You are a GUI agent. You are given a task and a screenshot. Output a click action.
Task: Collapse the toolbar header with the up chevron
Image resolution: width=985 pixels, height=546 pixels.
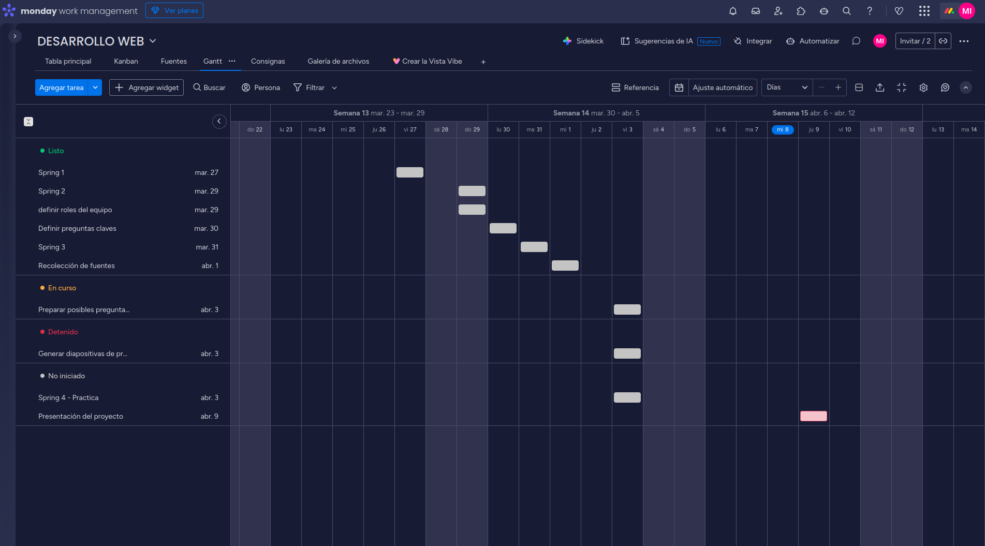click(966, 87)
